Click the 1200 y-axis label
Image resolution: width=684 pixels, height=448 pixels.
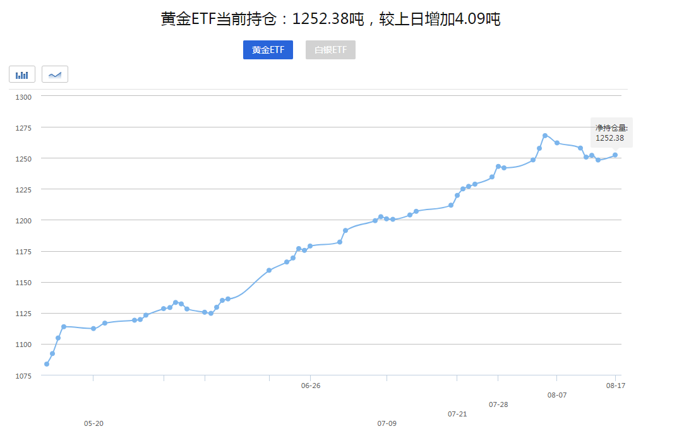click(x=23, y=221)
